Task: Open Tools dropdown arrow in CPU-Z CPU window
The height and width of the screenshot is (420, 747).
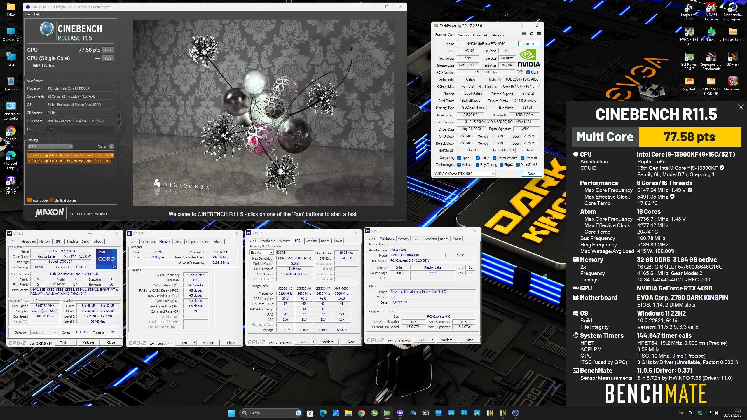Action: tap(74, 342)
